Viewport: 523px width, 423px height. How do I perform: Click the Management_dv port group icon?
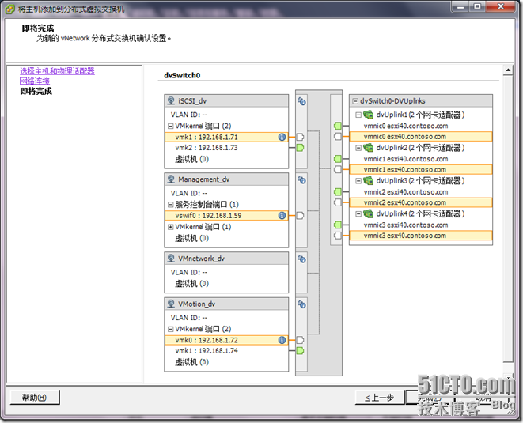[171, 179]
